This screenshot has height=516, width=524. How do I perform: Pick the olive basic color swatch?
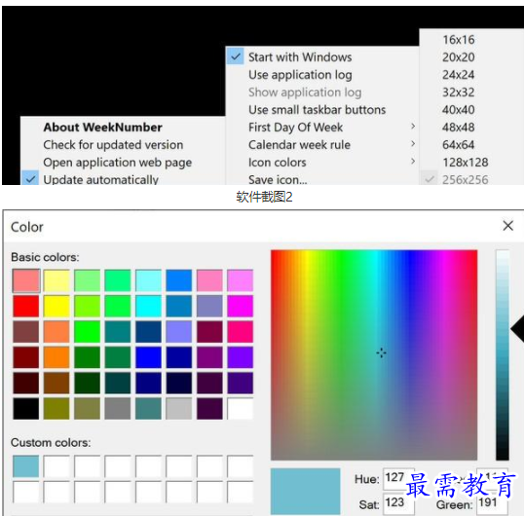56,408
